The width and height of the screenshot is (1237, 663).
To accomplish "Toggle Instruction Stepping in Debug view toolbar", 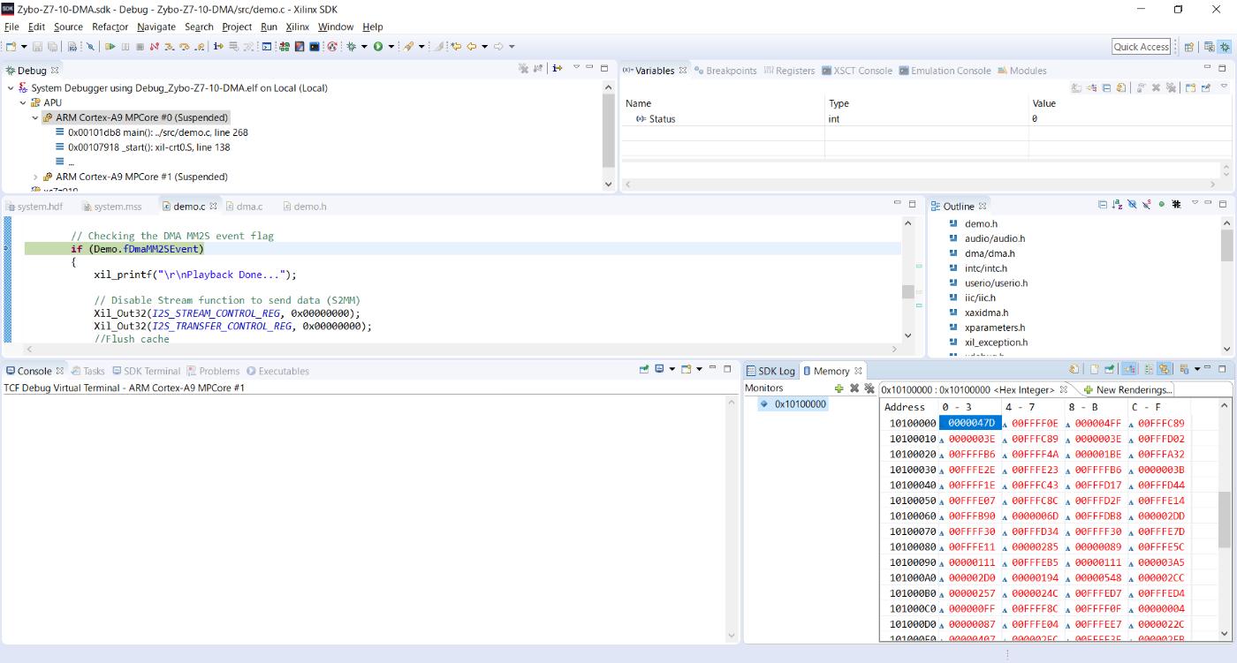I will (x=557, y=68).
